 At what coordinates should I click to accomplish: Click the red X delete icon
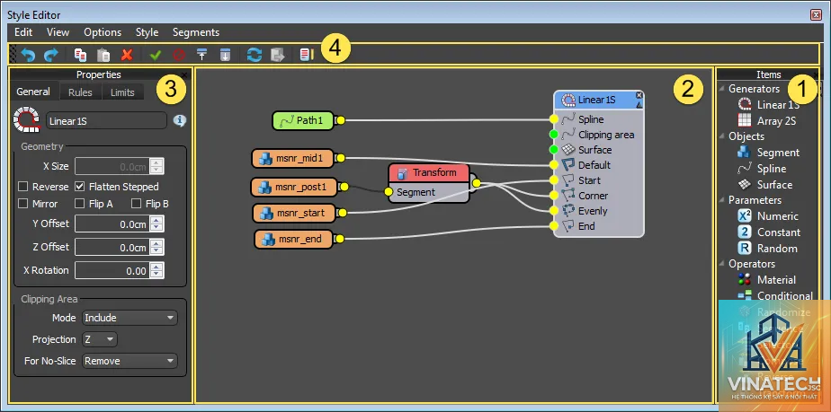(127, 55)
